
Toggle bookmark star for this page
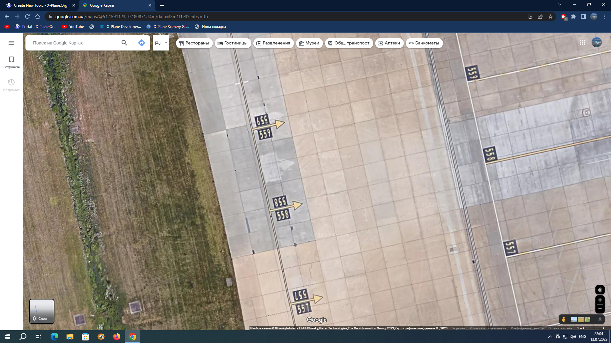click(x=551, y=17)
